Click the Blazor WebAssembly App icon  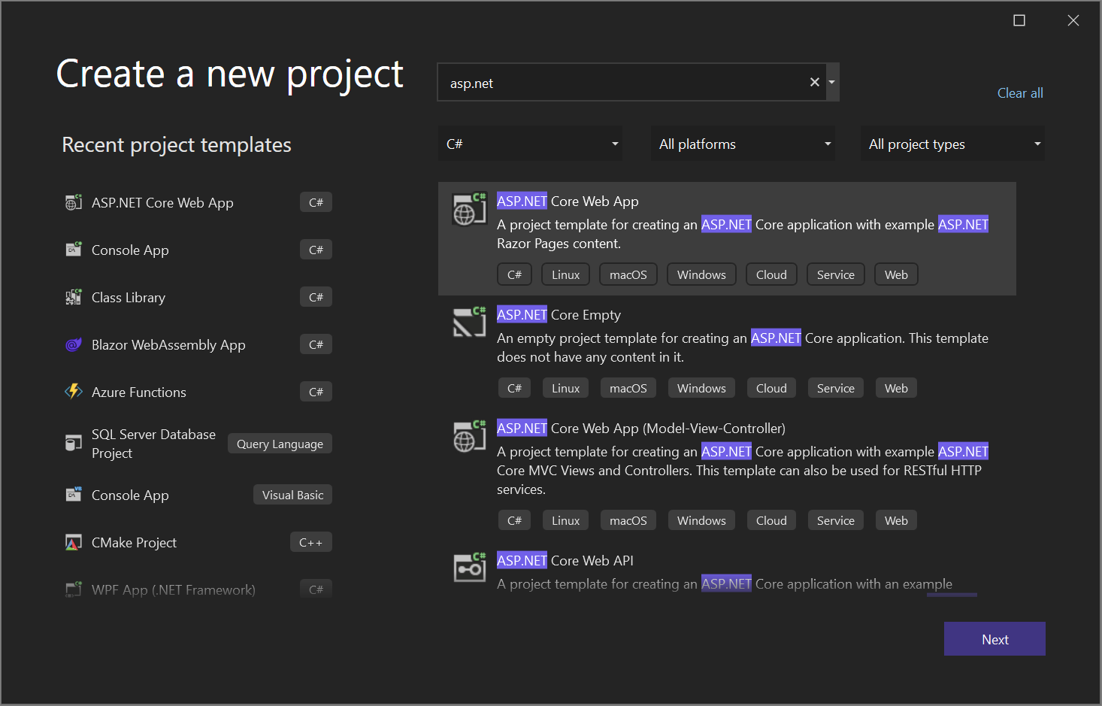pos(73,344)
